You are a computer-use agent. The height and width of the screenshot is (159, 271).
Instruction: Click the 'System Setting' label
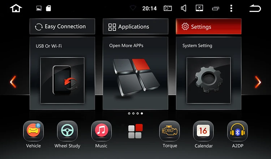pyautogui.click(x=197, y=46)
